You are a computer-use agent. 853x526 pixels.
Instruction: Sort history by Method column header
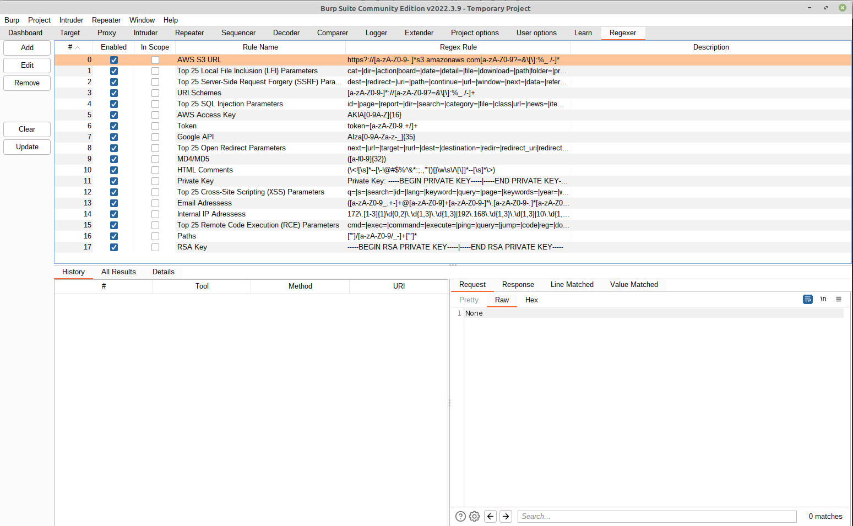tap(300, 286)
